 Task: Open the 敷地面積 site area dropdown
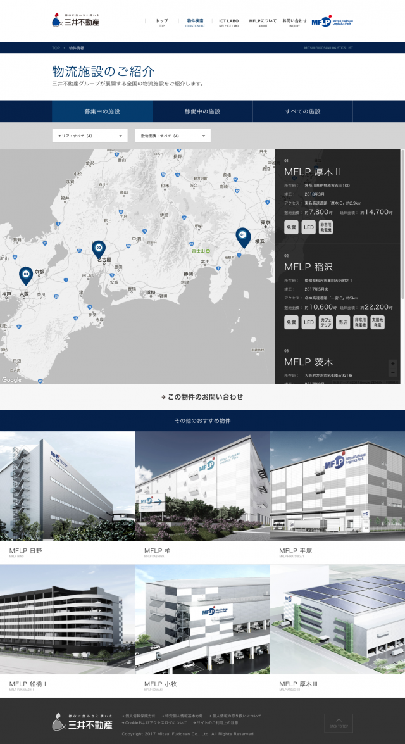tap(173, 136)
